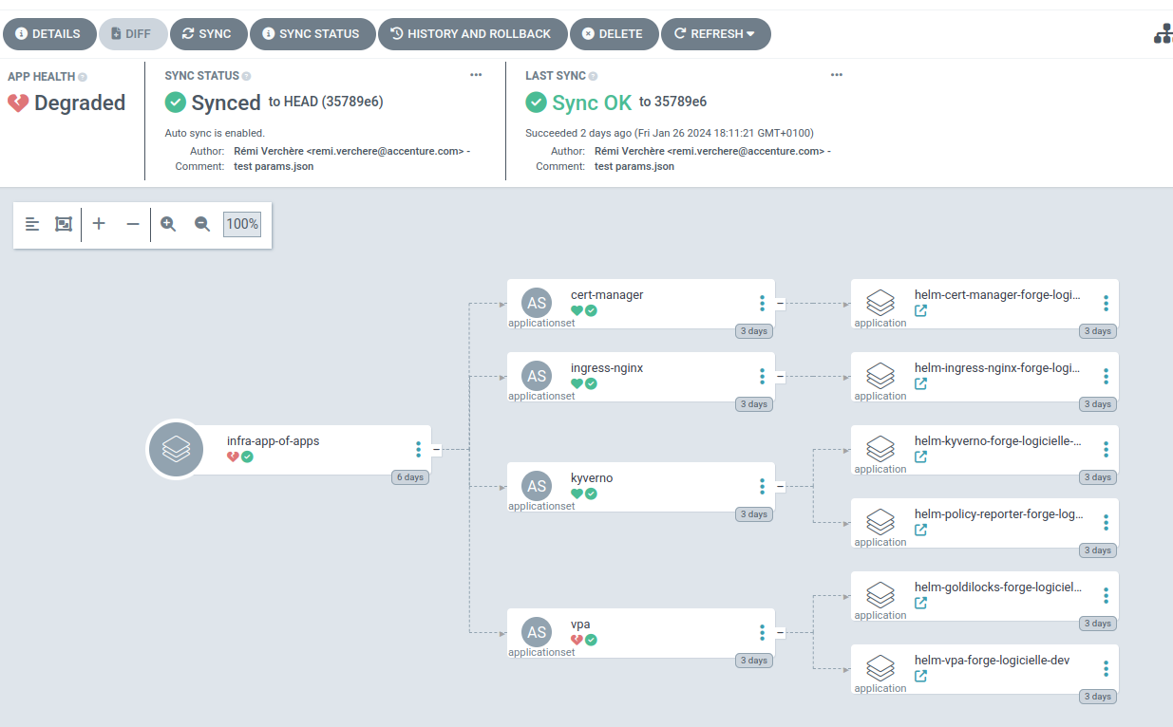This screenshot has height=727, width=1173.
Task: Collapse the kyverno applicationset children
Action: tap(780, 486)
